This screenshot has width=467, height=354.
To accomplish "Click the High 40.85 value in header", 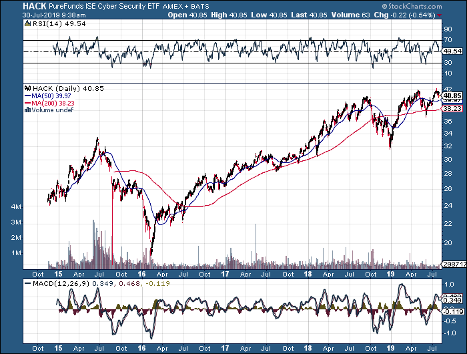I will coord(229,15).
